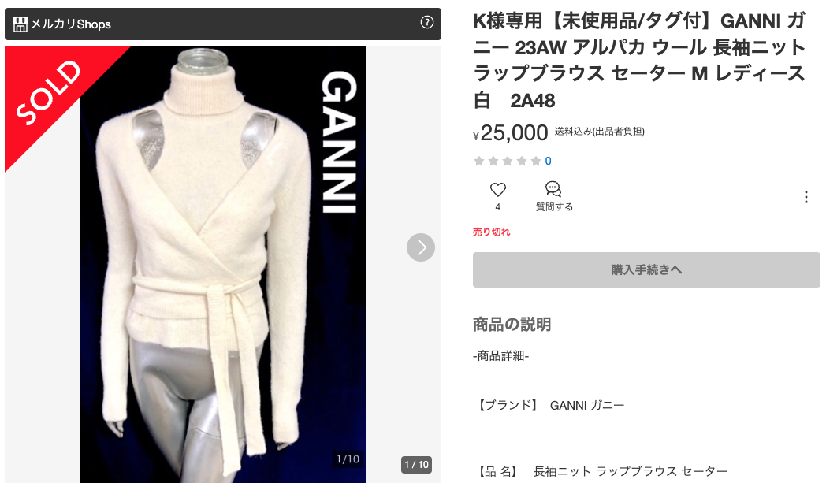
Task: Open the review count 0 link
Action: point(549,162)
